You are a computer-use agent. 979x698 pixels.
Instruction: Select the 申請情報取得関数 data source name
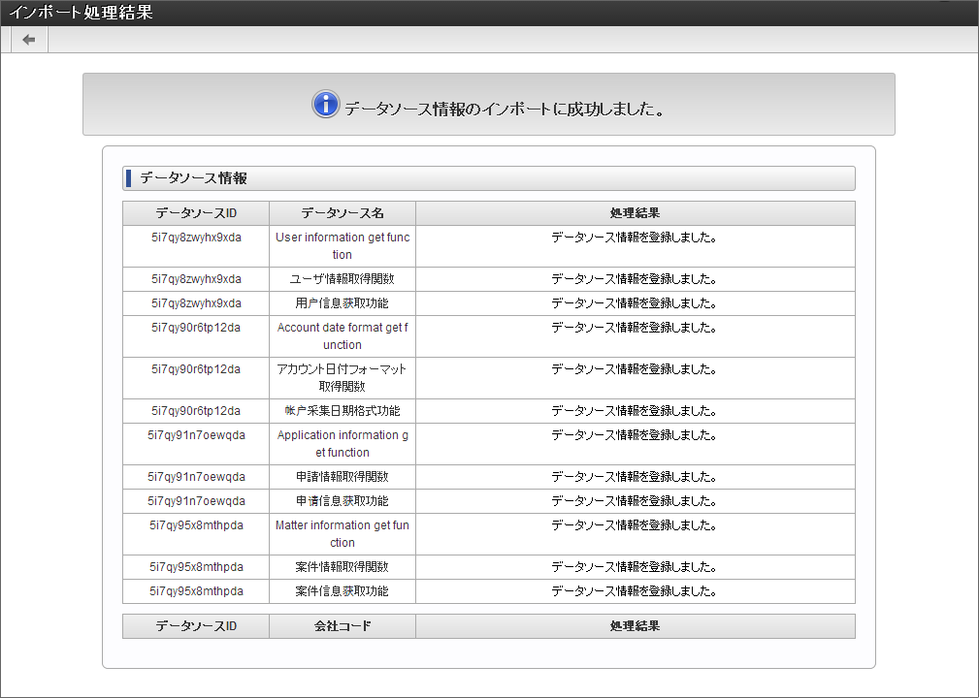[x=343, y=477]
